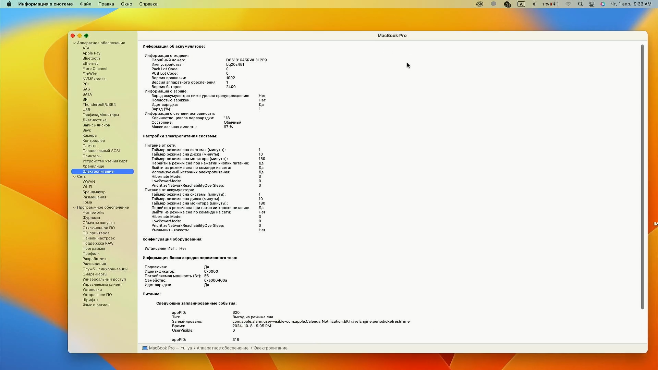Open the Информация о системе app menu

pyautogui.click(x=46, y=4)
